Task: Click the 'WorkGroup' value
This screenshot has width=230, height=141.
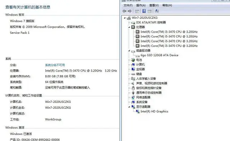Action: [x=53, y=119]
